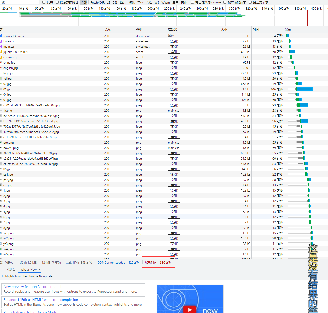The width and height of the screenshot is (328, 313).
Task: Switch to the What's New tab
Action: 28,269
